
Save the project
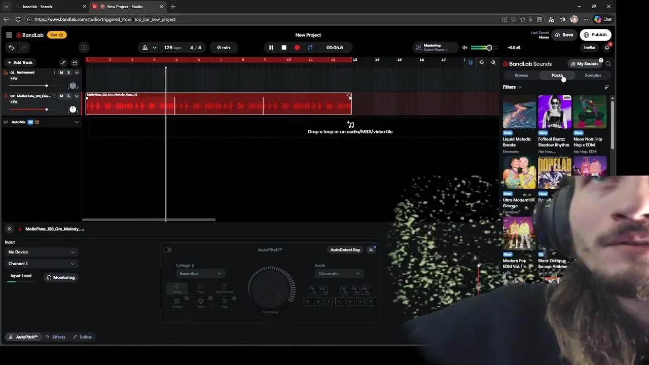564,35
